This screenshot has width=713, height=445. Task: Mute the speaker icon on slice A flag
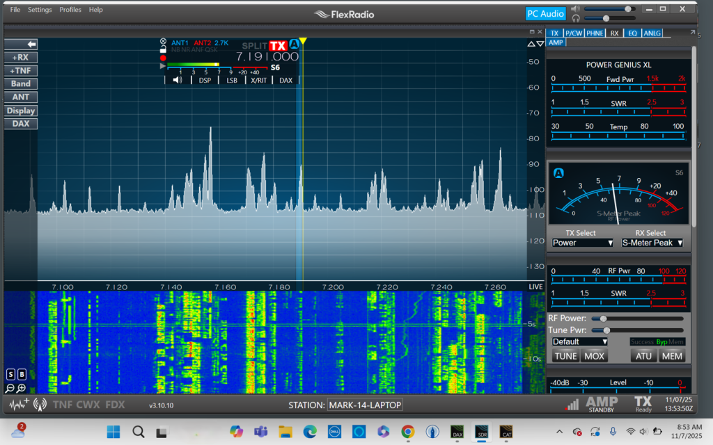tap(177, 80)
